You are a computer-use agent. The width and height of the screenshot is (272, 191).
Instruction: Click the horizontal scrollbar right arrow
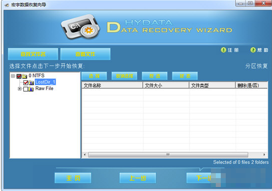pyautogui.click(x=264, y=154)
